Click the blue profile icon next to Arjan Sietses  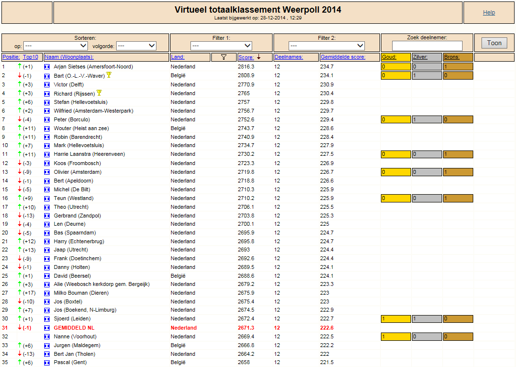[47, 67]
